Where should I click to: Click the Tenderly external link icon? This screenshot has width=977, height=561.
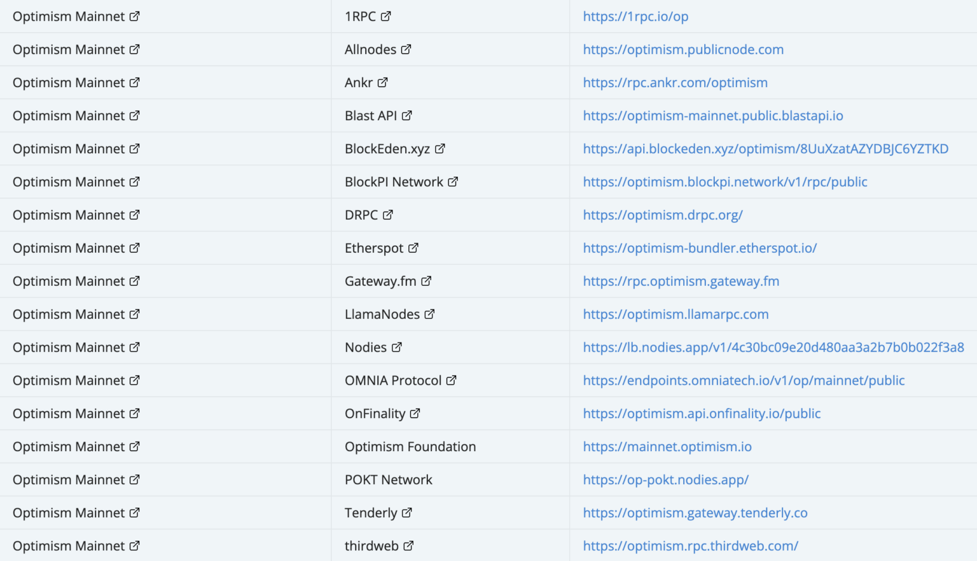tap(408, 512)
